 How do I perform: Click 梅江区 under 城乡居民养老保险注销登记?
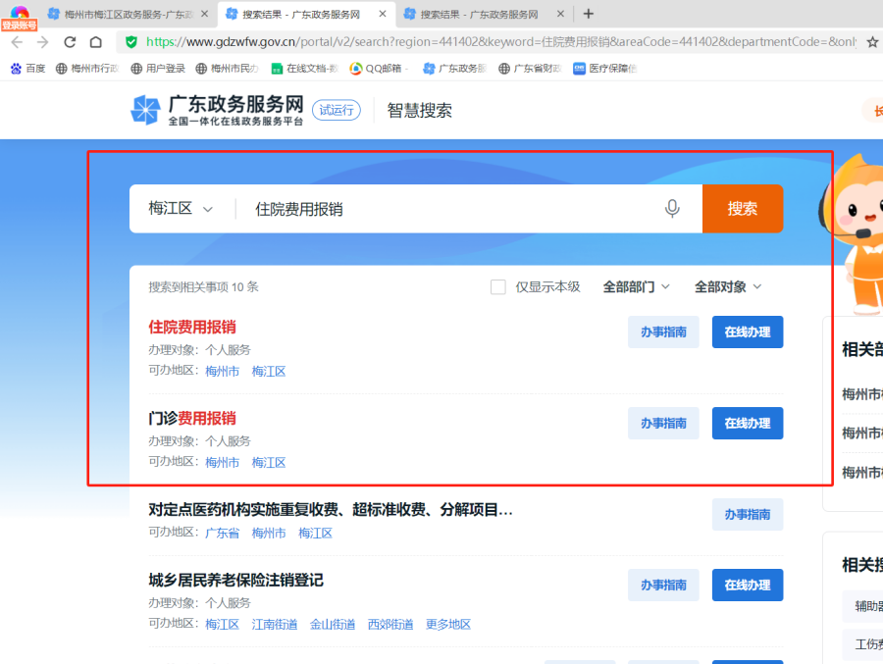click(223, 624)
